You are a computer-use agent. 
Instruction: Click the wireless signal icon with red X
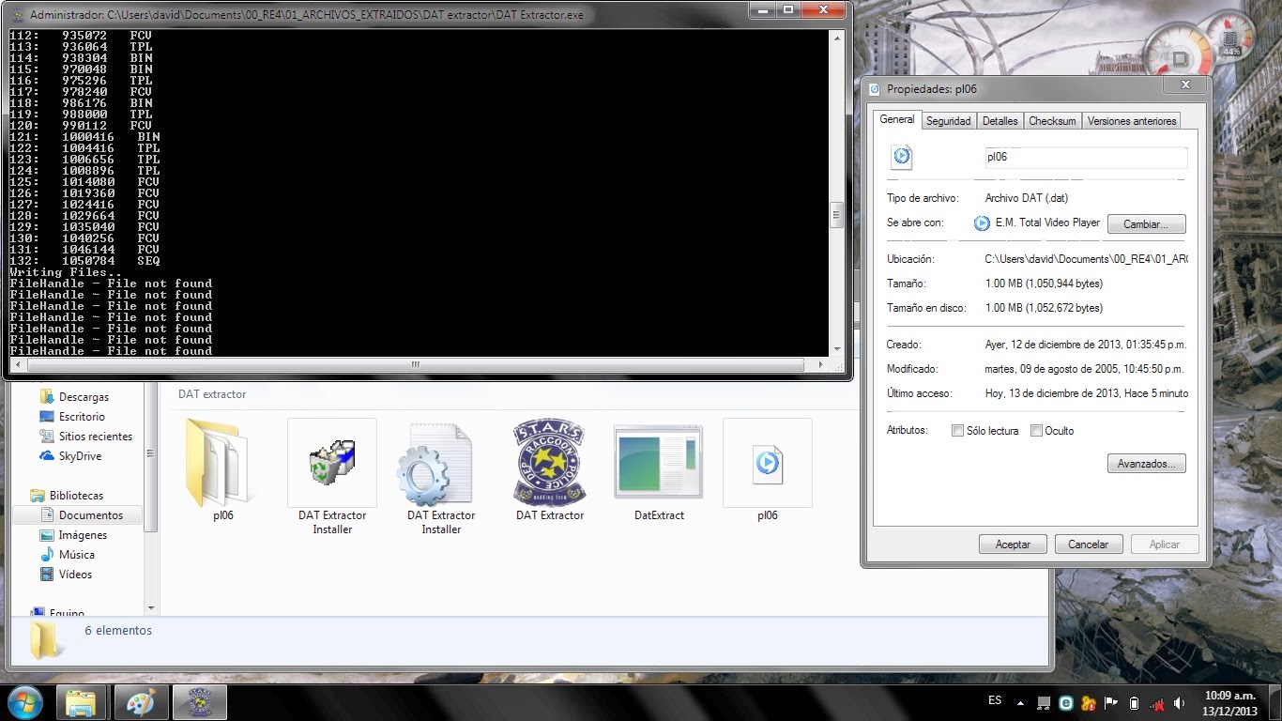click(1157, 702)
